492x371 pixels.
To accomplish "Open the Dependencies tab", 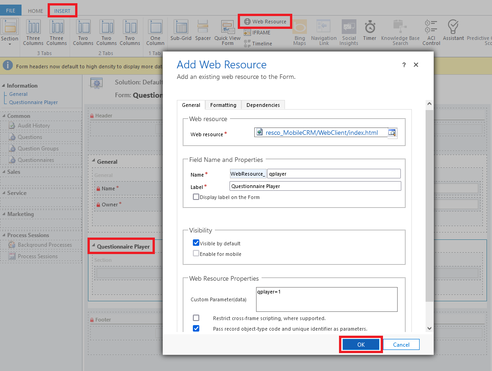I will (x=263, y=105).
